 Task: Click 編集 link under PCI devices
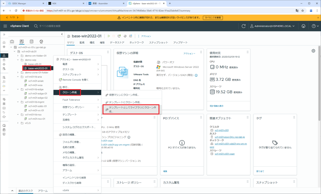[x=165, y=171]
